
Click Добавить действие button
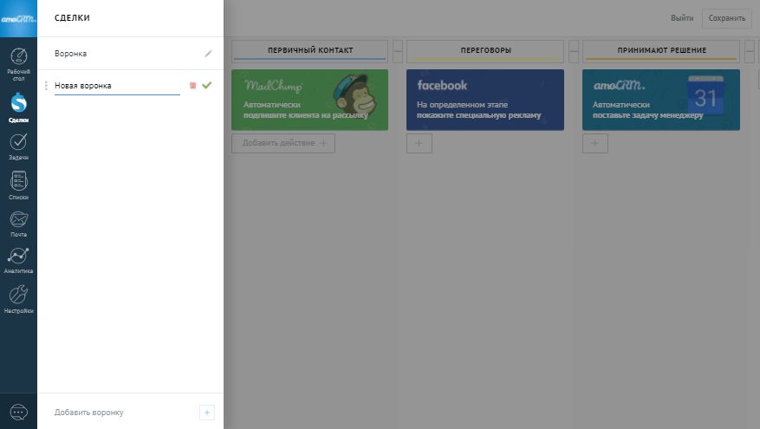point(283,144)
